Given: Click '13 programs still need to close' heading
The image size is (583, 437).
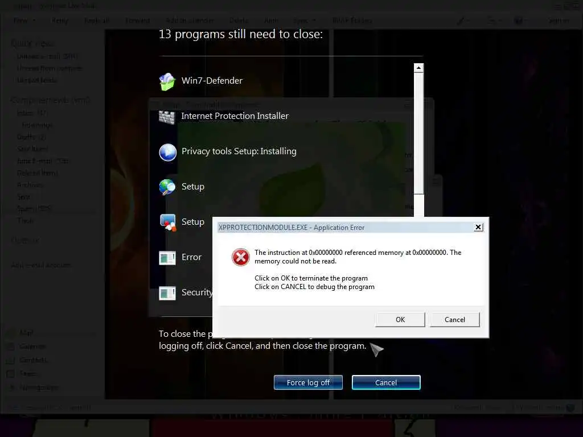Looking at the screenshot, I should click(241, 34).
